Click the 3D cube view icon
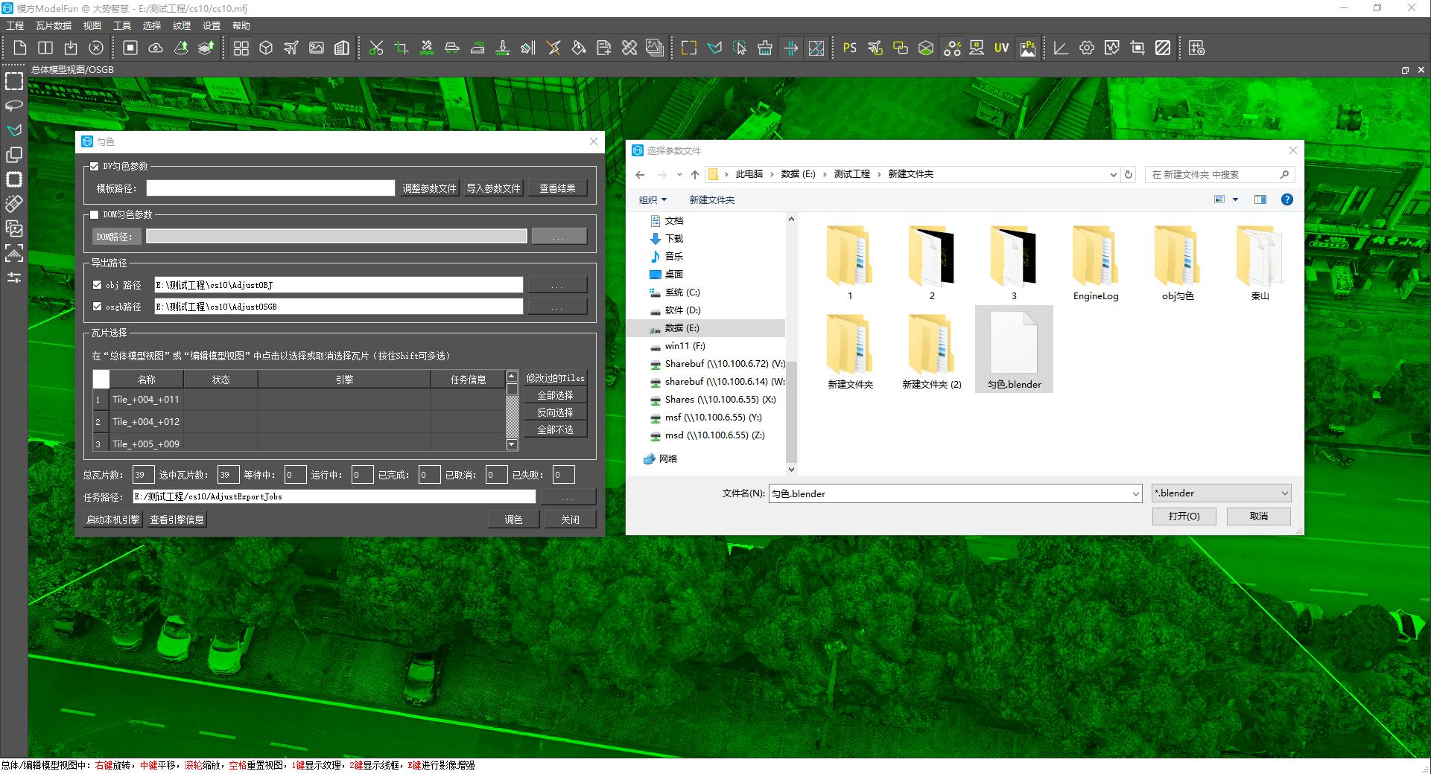 (266, 48)
